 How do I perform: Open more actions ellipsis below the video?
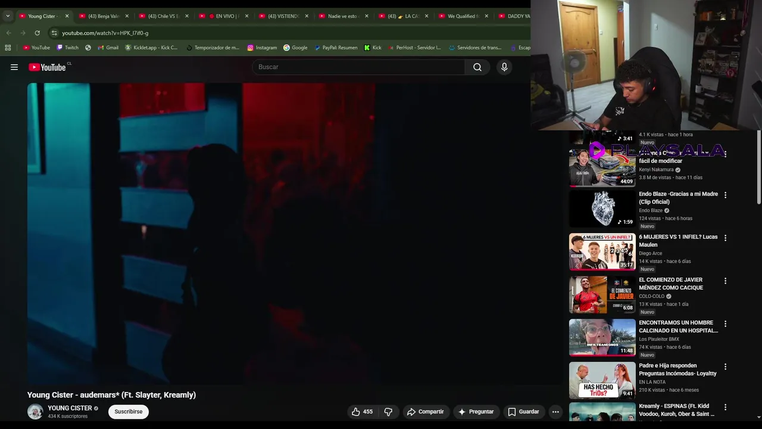pos(555,412)
